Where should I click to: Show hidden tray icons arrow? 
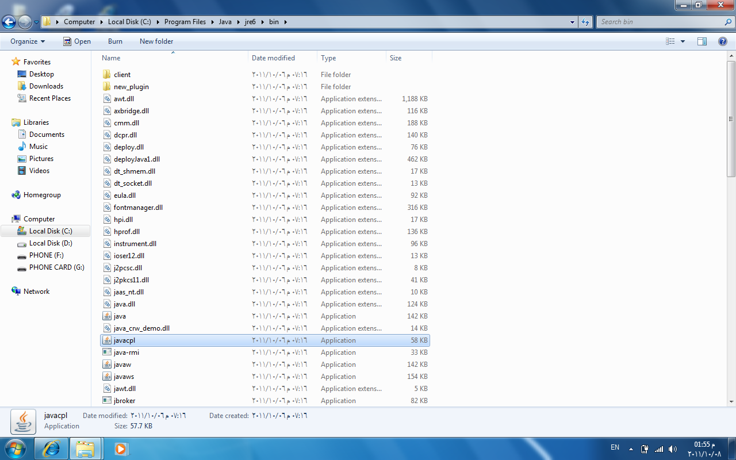click(631, 449)
